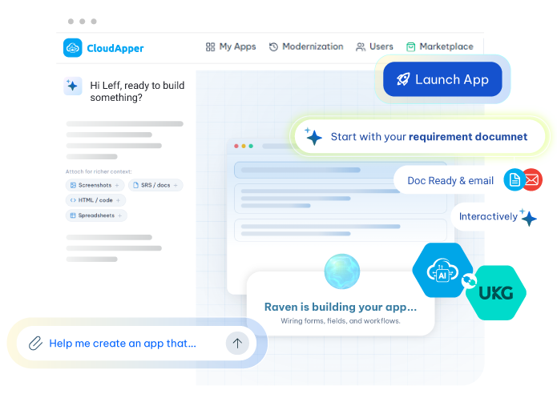
Task: Add SRS / docs attachment
Action: [155, 185]
